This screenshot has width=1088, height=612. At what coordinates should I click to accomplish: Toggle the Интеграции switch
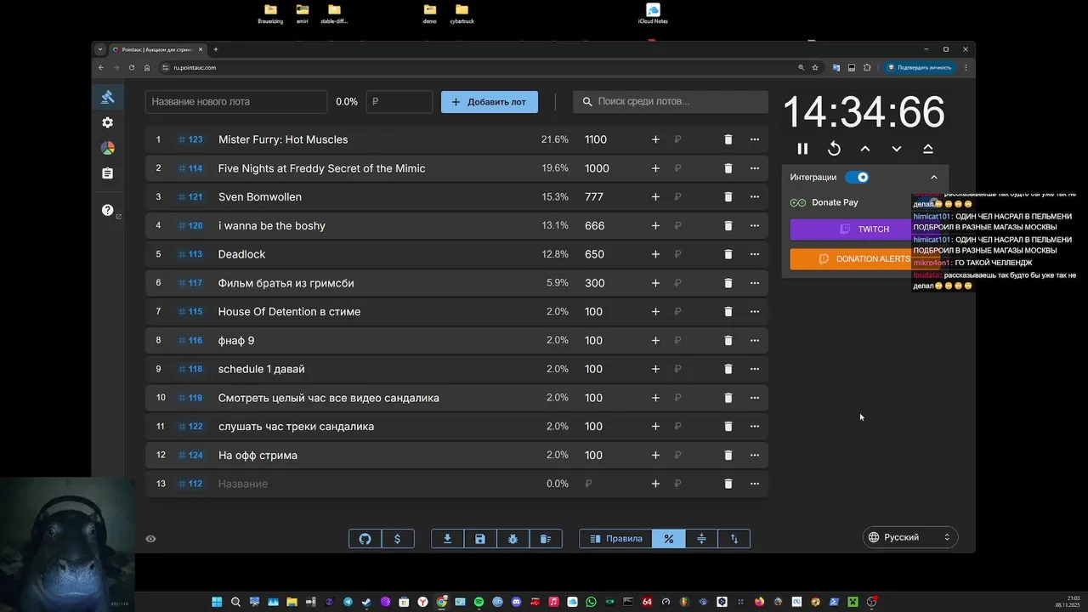[x=858, y=178]
